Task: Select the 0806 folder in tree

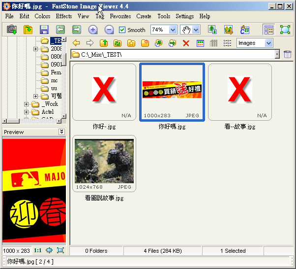Action: coord(51,57)
